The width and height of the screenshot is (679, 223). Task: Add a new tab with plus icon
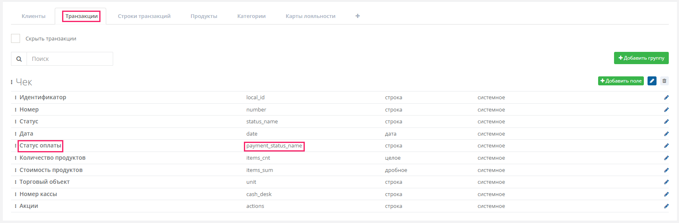pos(357,16)
